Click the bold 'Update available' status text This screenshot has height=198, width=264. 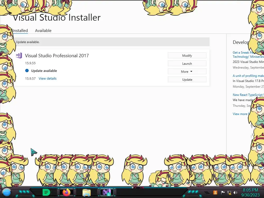(44, 71)
